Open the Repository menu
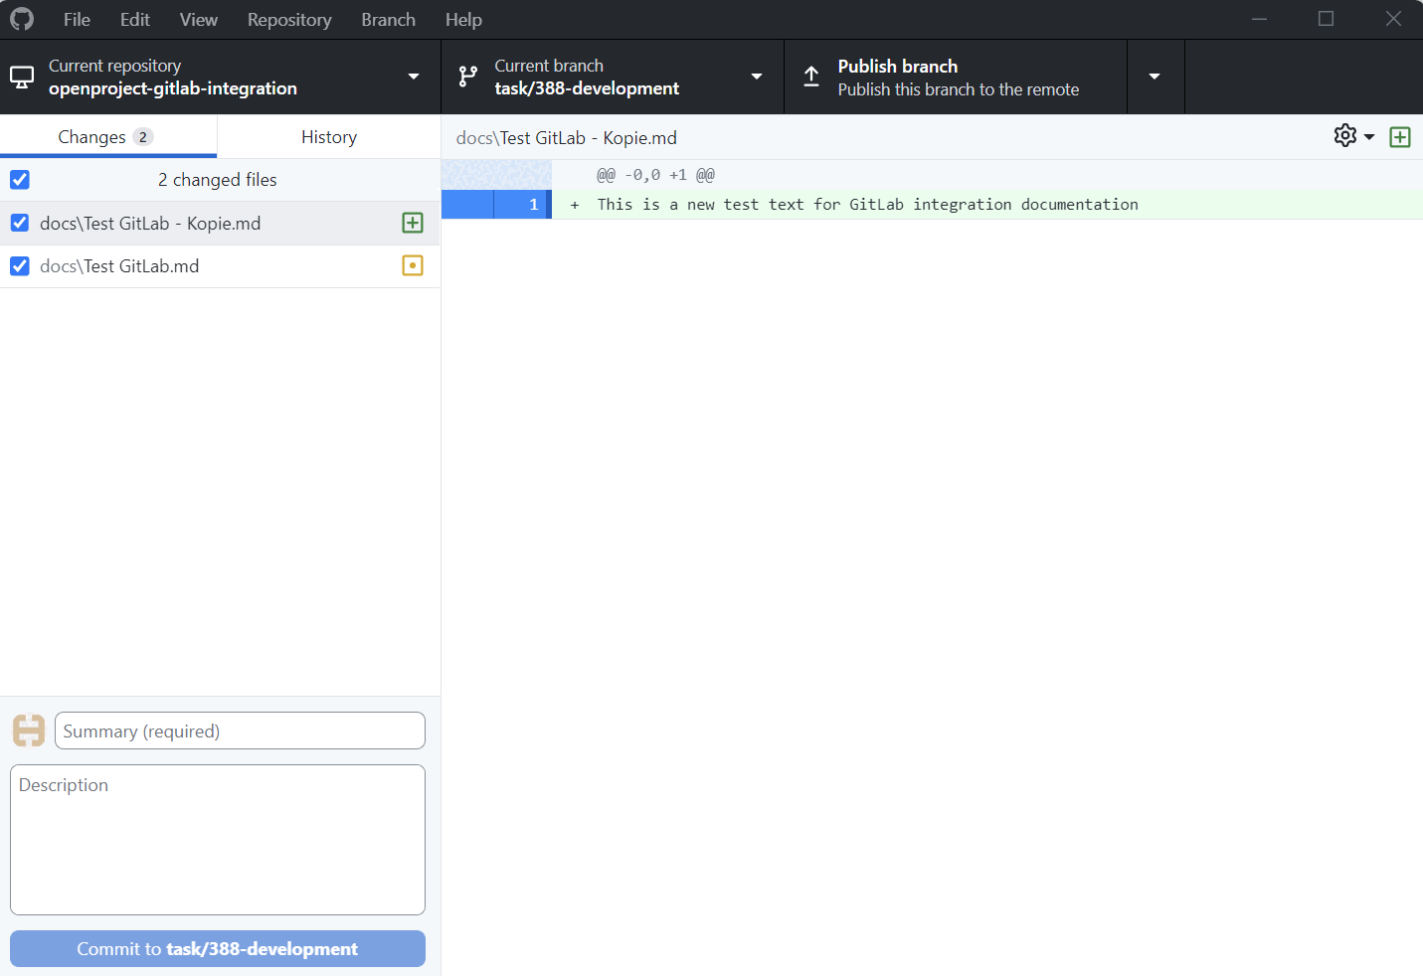Viewport: 1423px width, 976px height. (x=289, y=19)
